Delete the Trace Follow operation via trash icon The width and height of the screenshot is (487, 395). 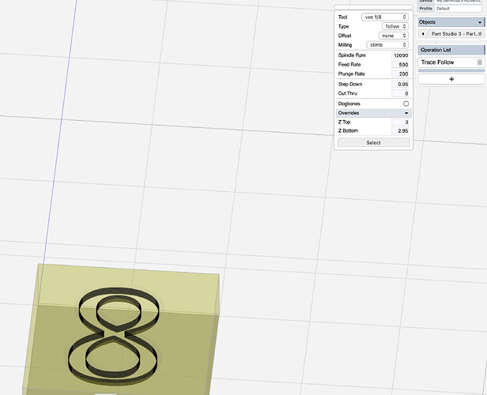pyautogui.click(x=479, y=62)
